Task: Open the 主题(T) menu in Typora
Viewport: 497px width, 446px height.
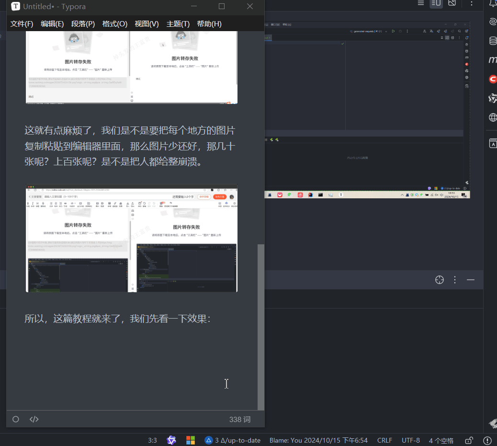Action: pyautogui.click(x=178, y=24)
